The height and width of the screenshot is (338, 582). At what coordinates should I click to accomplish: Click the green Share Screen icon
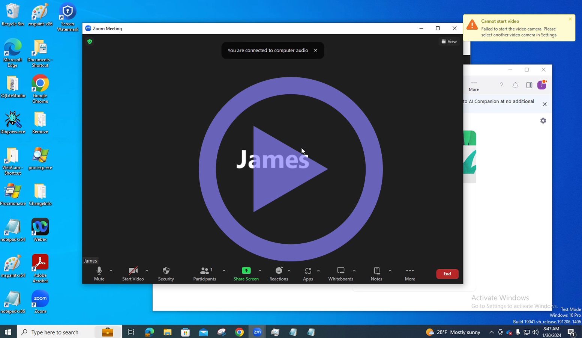246,271
